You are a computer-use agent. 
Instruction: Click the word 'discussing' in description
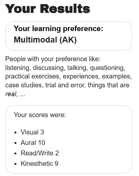coord(49,68)
